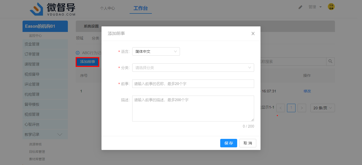Image resolution: width=362 pixels, height=165 pixels.
Task: Click the info icon beside ABC行为记录
Action: [78, 53]
